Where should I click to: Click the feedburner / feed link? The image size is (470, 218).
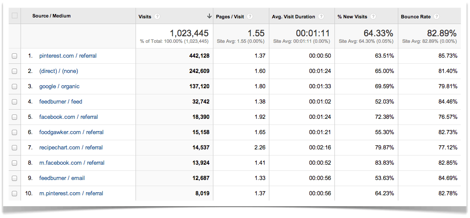click(x=60, y=102)
